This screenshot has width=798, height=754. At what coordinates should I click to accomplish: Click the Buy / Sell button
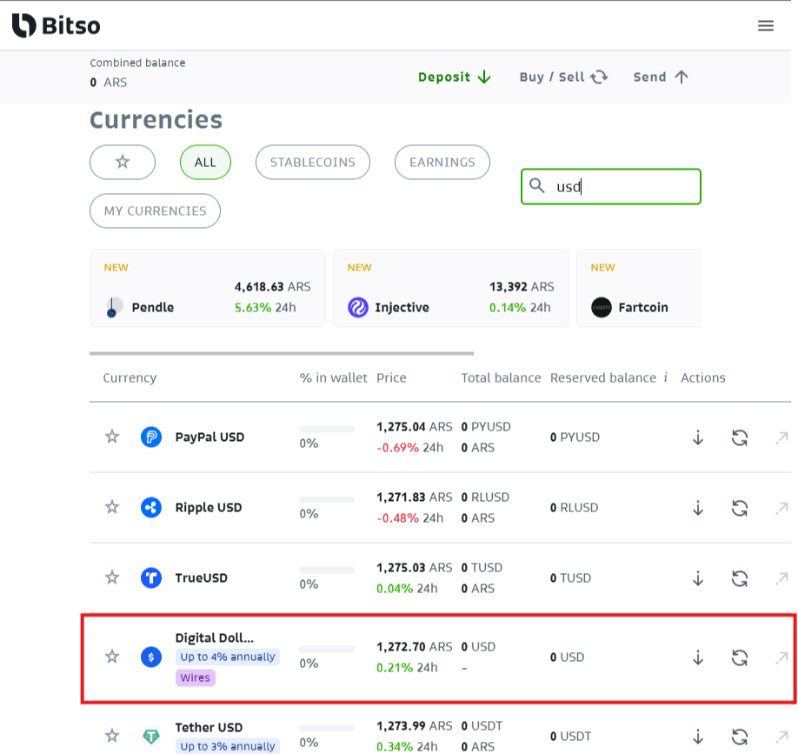(x=563, y=77)
